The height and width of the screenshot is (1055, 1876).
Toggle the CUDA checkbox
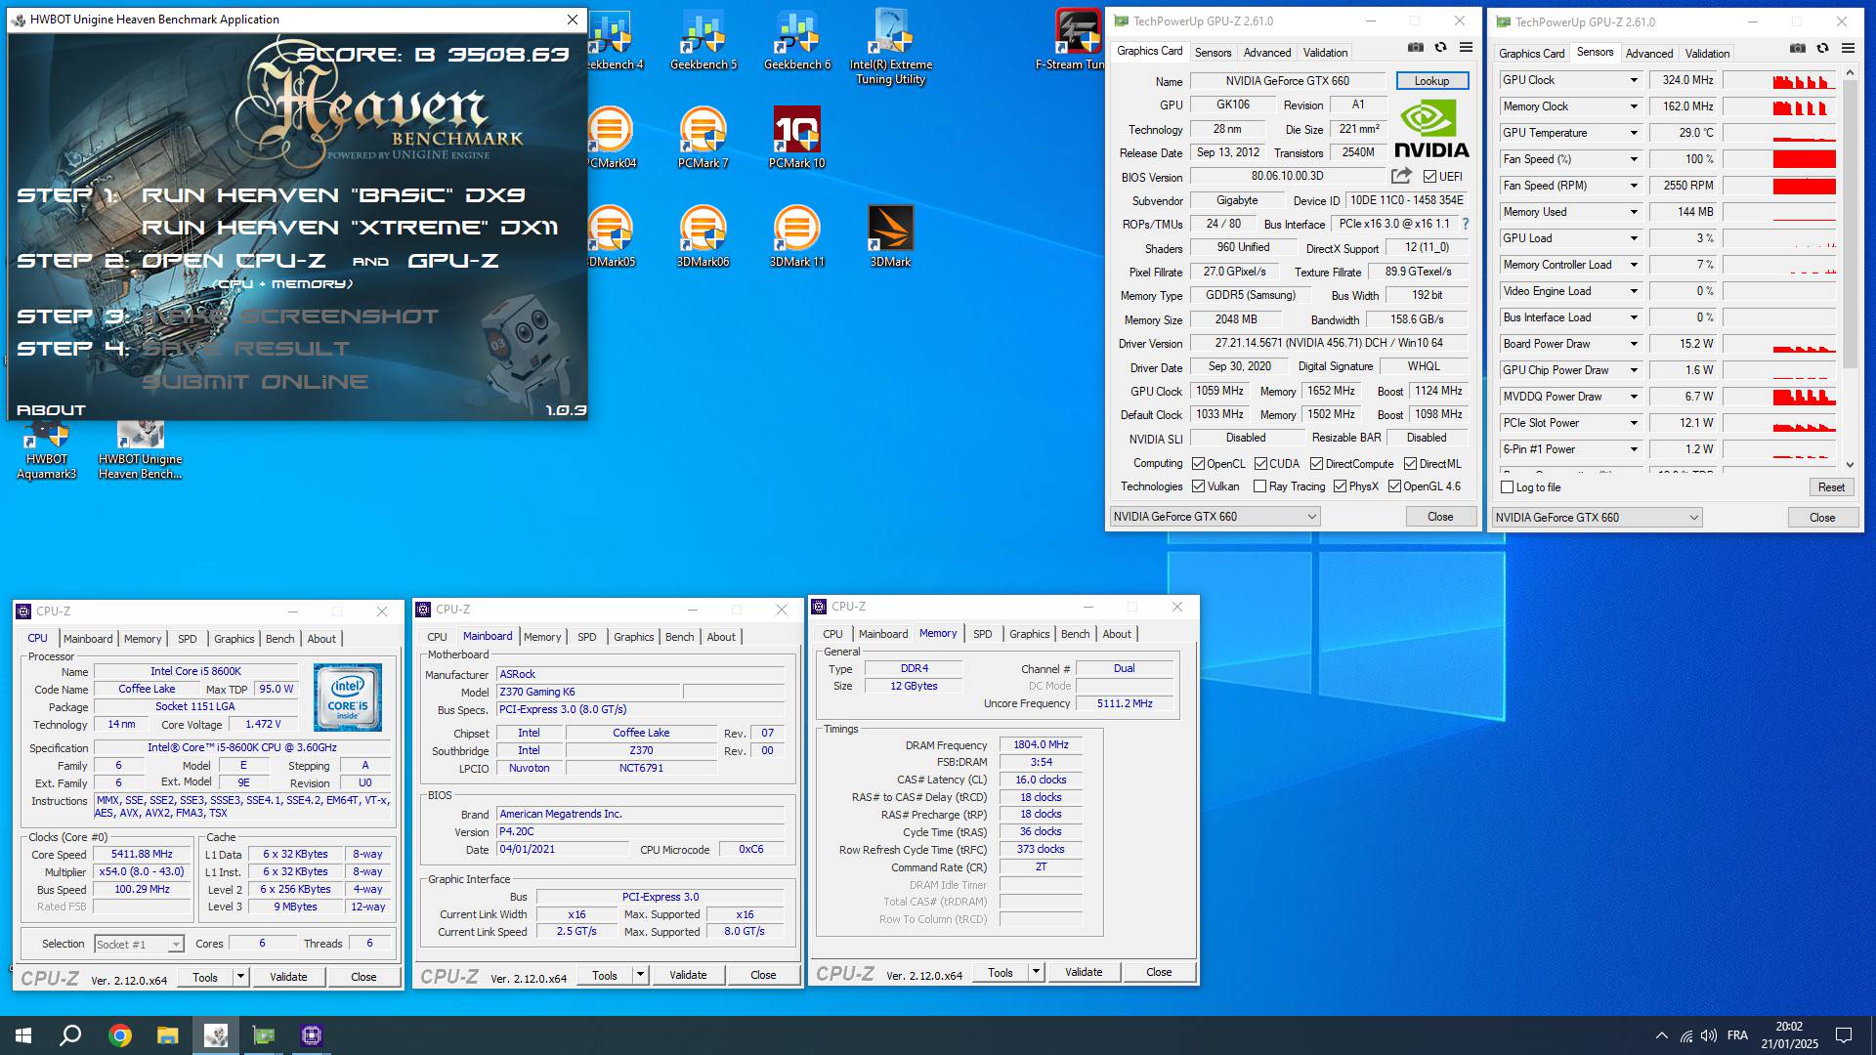(x=1261, y=464)
